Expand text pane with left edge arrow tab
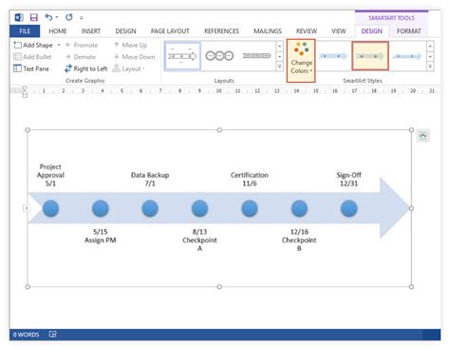The width and height of the screenshot is (450, 350). pos(27,208)
